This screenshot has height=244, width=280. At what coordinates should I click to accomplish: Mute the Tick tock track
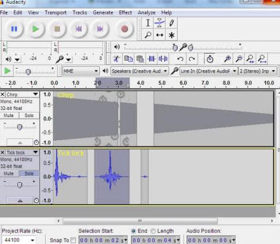(9, 173)
